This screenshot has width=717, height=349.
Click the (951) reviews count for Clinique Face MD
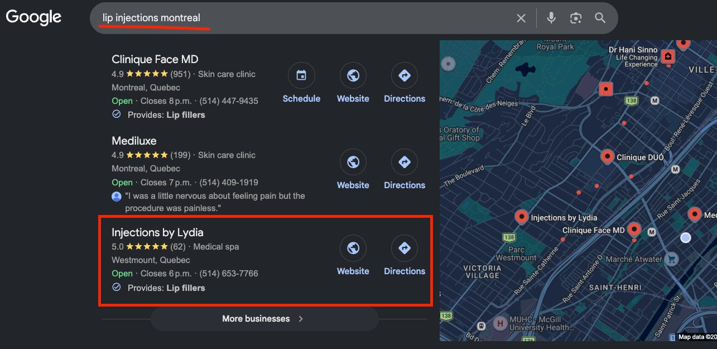pos(180,74)
